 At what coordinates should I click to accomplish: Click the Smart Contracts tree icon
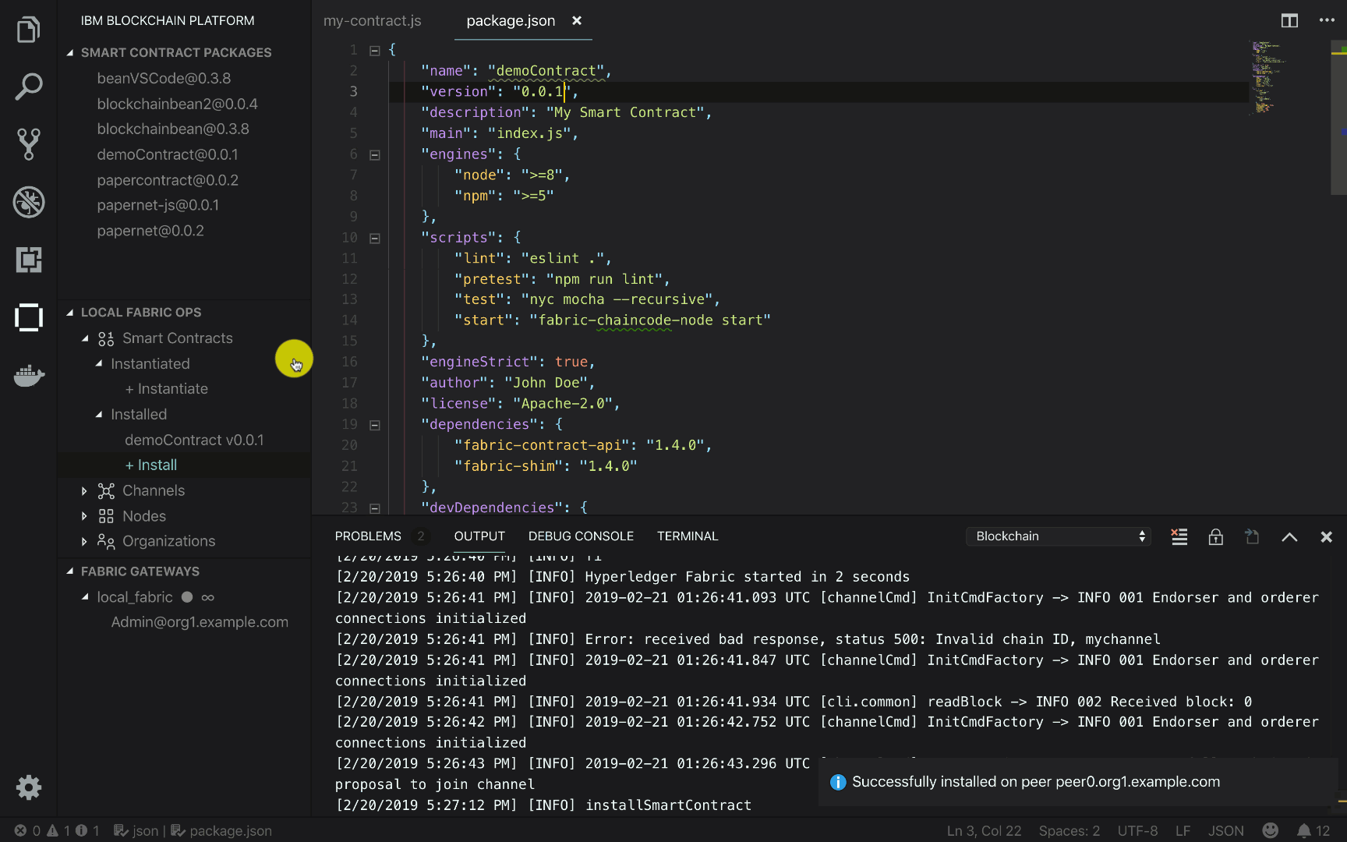coord(106,338)
